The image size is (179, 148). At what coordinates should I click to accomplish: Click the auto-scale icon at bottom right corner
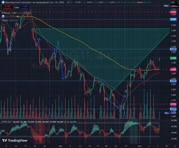pos(175,146)
